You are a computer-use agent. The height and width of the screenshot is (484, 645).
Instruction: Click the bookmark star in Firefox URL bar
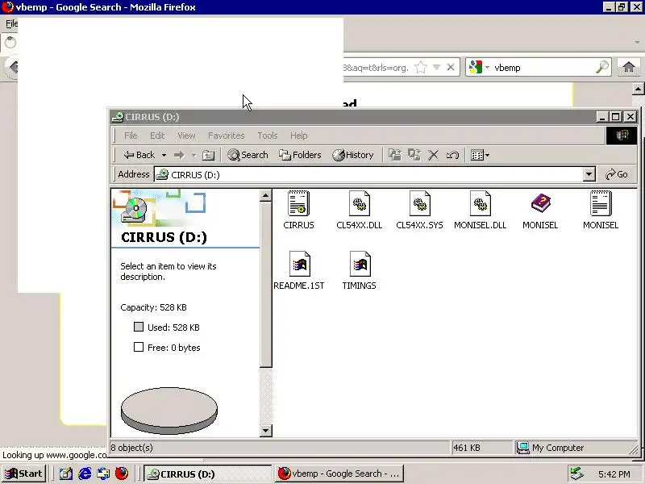click(x=420, y=67)
